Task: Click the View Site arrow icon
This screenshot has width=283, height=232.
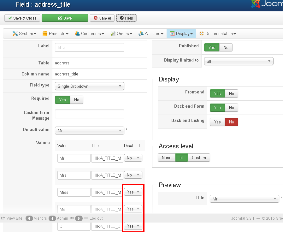Action: click(3, 218)
